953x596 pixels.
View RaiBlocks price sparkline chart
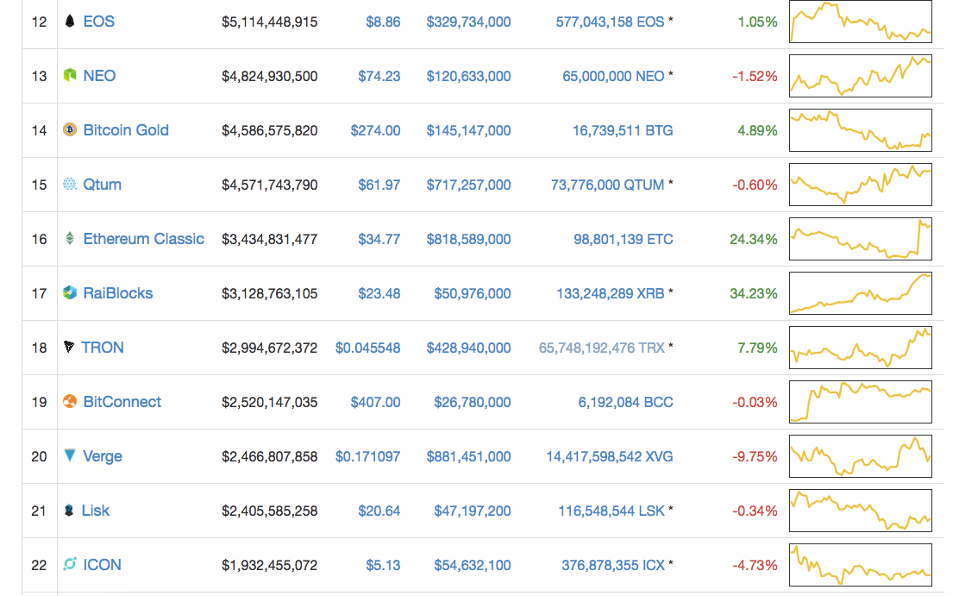[x=860, y=293]
